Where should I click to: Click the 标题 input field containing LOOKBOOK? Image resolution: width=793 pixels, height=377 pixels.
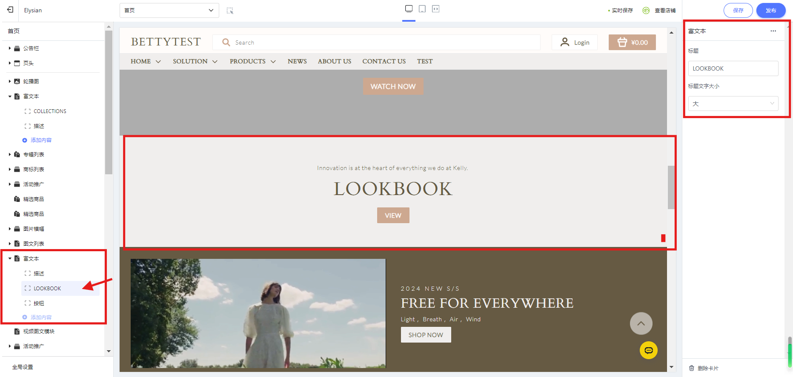[x=733, y=68]
